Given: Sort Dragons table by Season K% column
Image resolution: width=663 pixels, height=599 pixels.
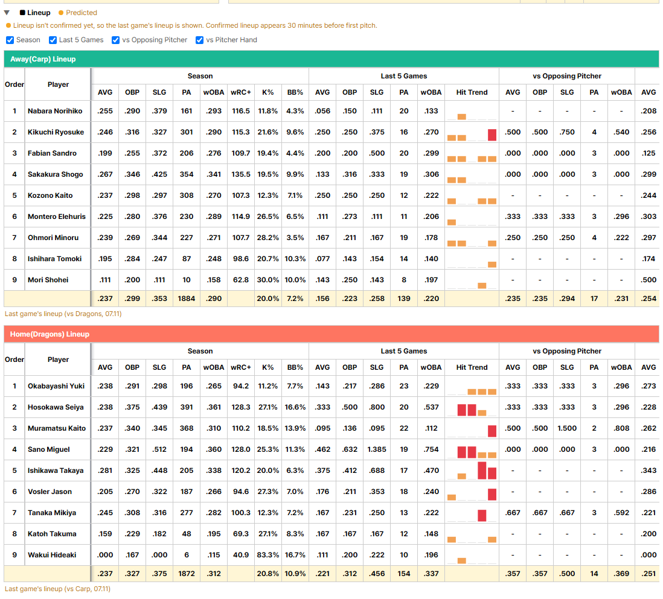Looking at the screenshot, I should tap(267, 367).
